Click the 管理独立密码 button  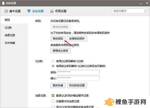click(x=60, y=51)
